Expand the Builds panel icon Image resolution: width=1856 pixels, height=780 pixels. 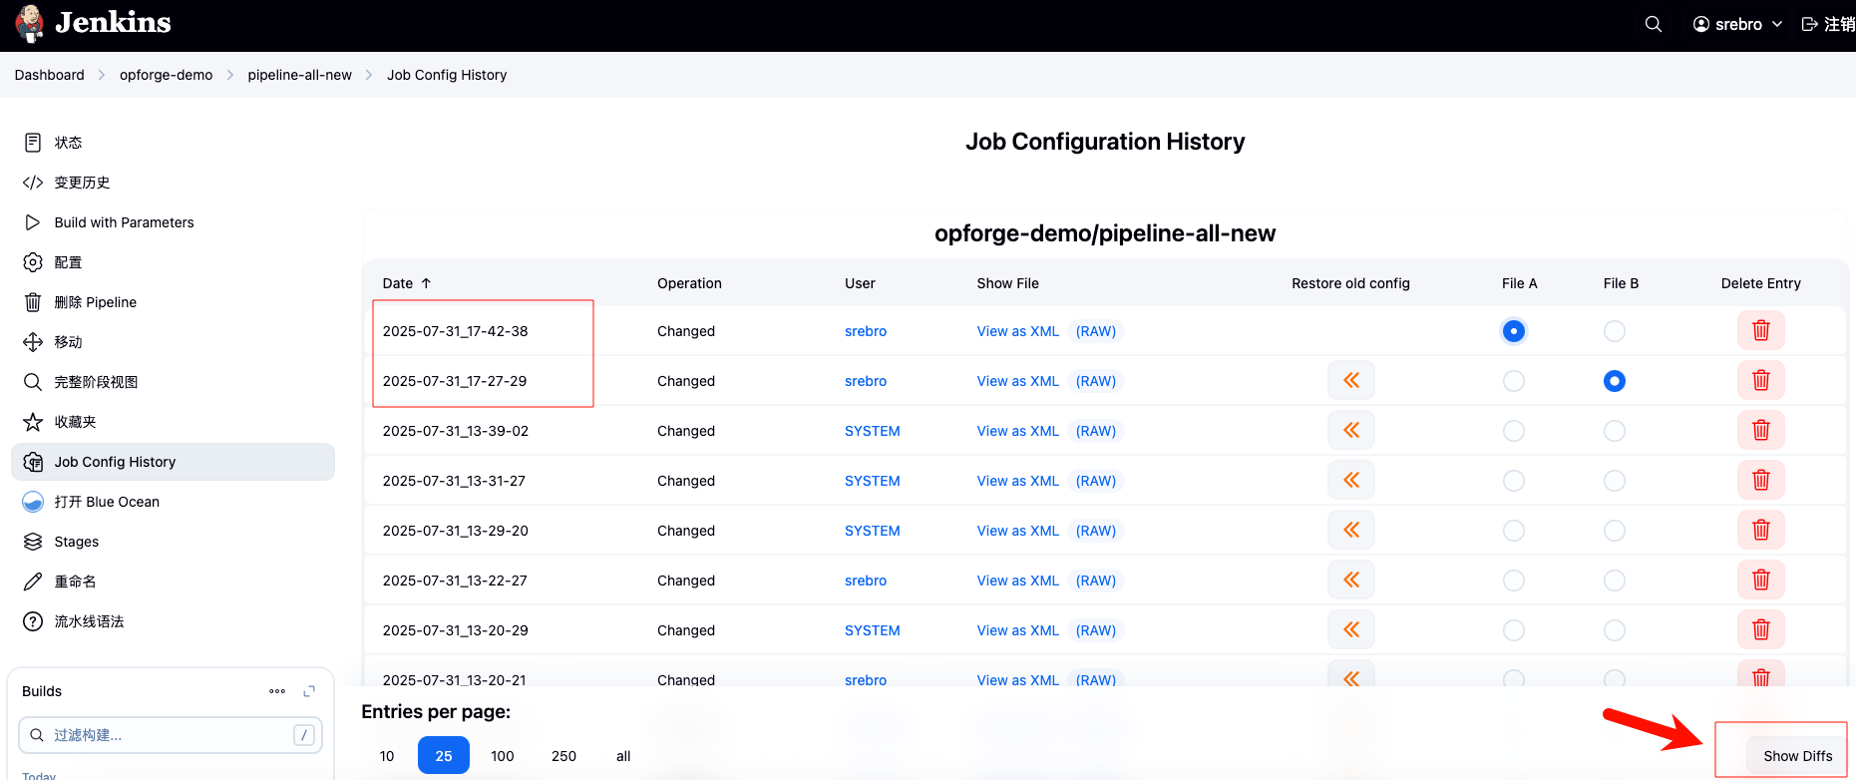(x=309, y=691)
